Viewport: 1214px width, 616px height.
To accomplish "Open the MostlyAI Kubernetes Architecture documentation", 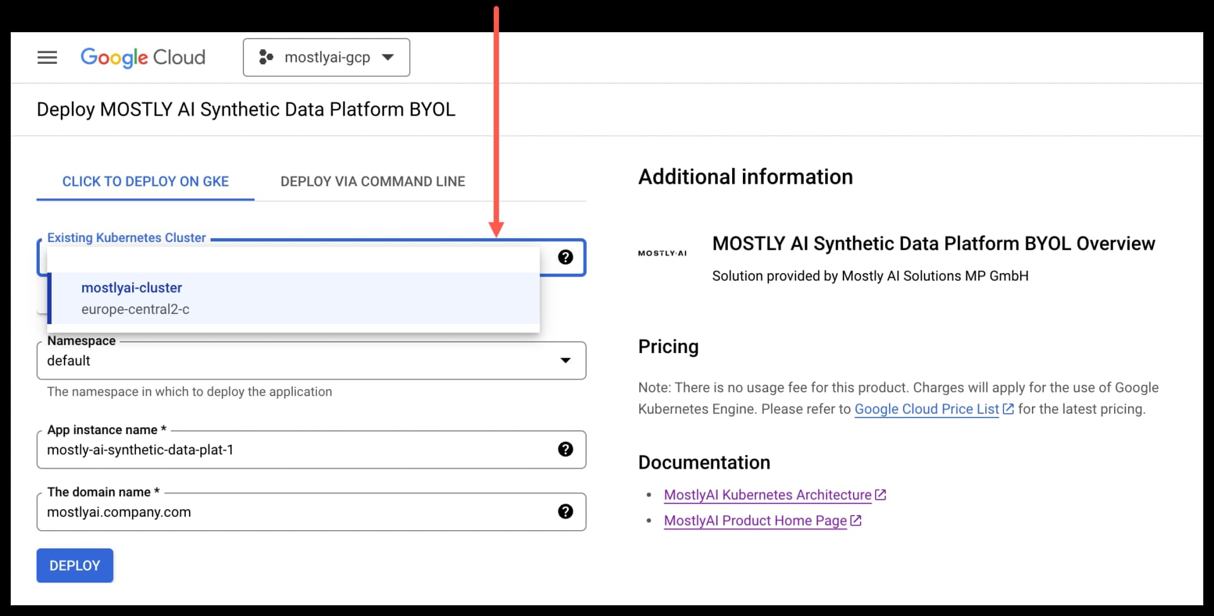I will point(768,495).
